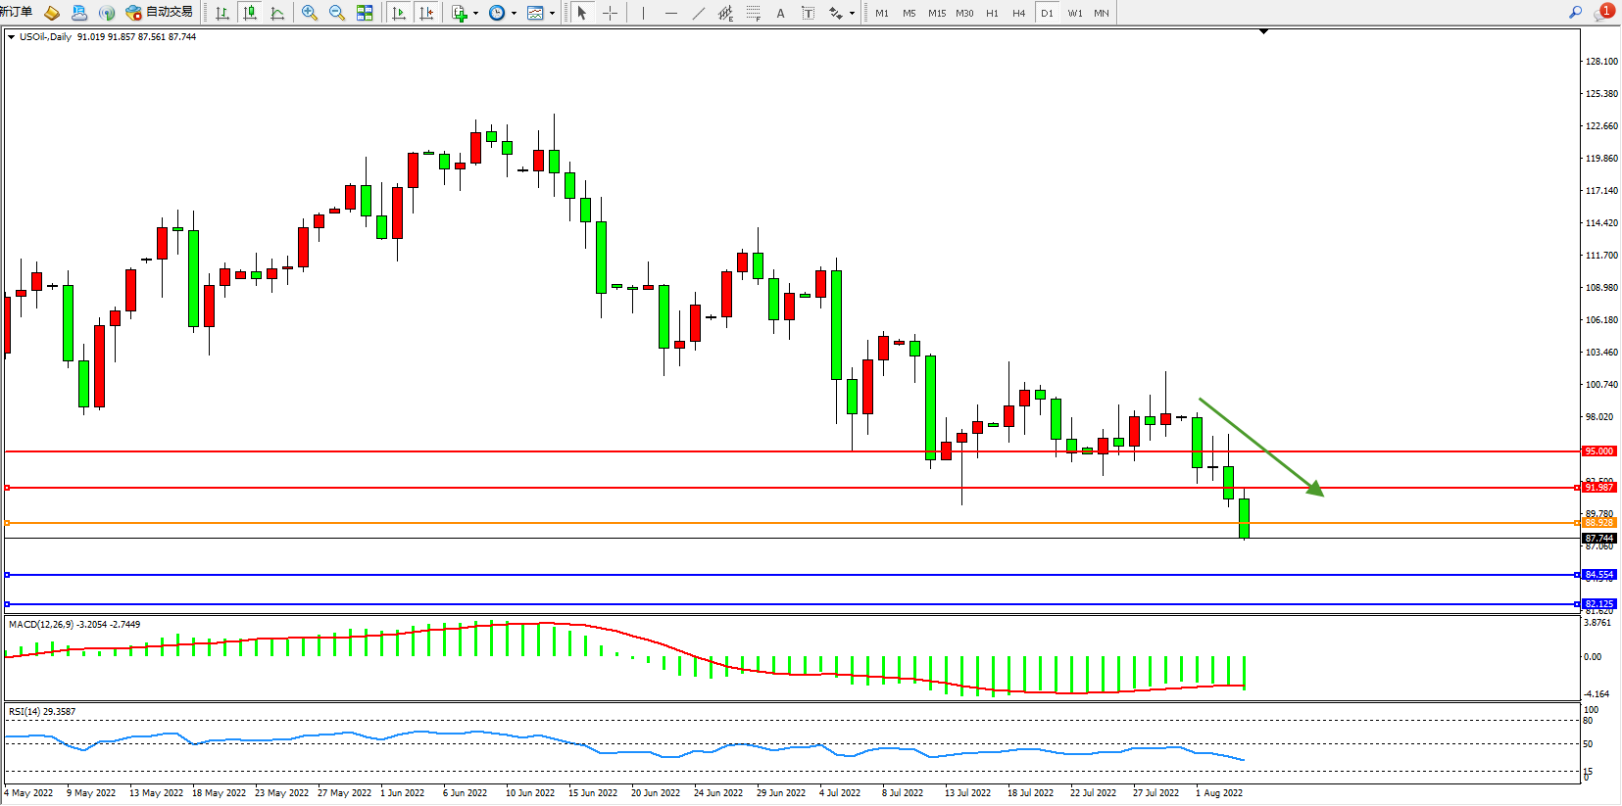Click the zoom out magnifier icon

click(x=337, y=13)
